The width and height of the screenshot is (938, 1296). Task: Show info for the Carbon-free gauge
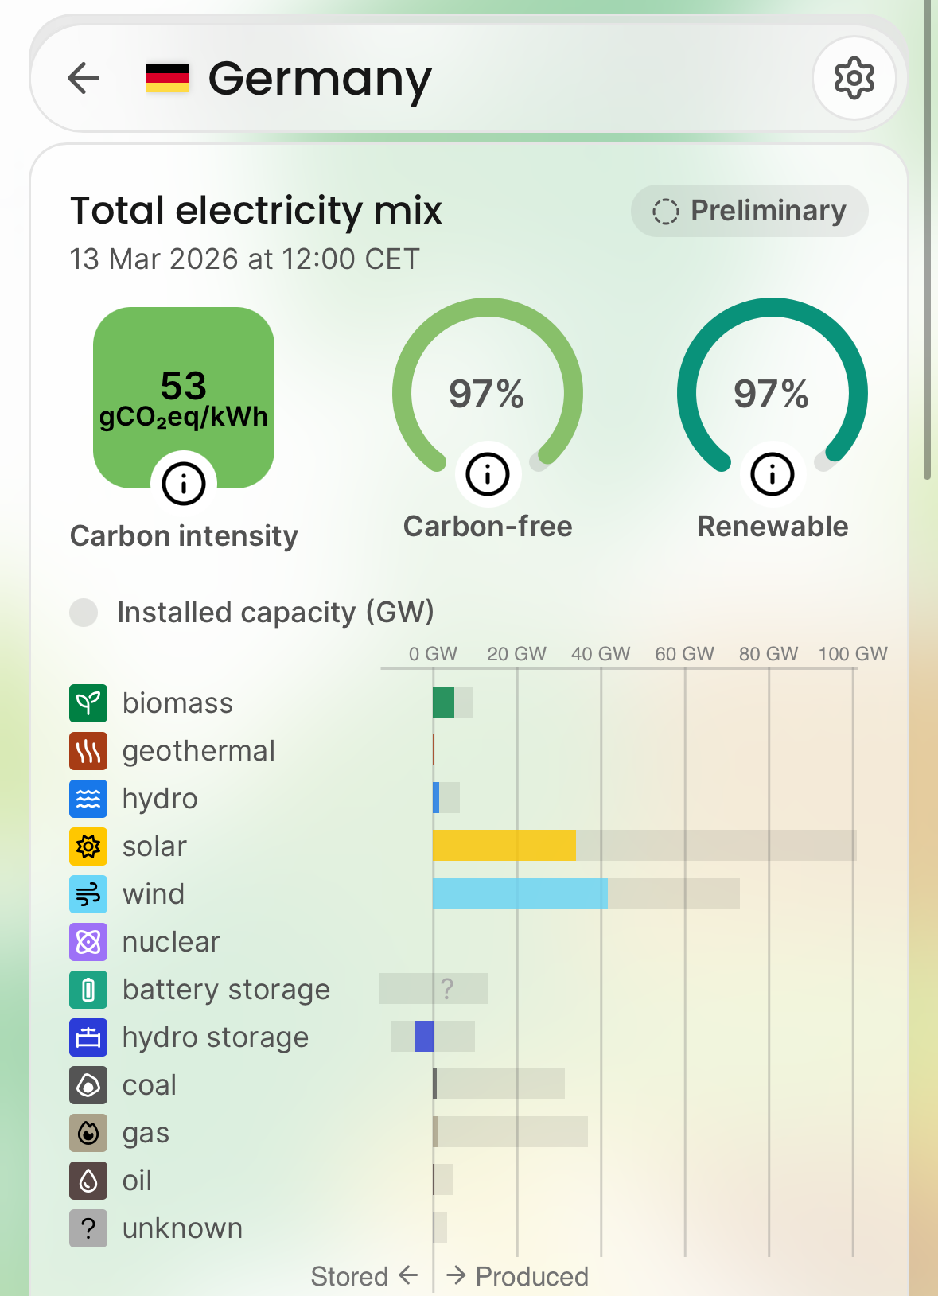click(x=488, y=474)
